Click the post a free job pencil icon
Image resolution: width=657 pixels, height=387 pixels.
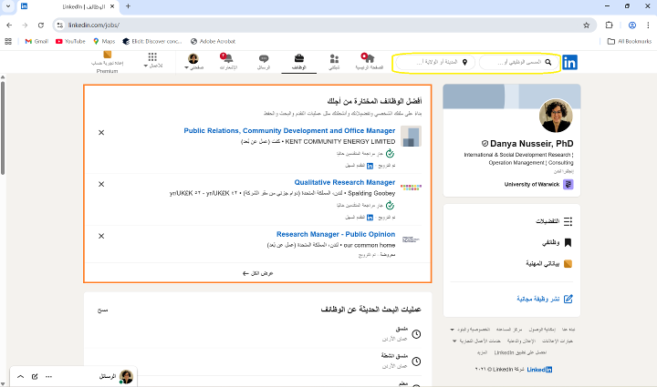(568, 299)
